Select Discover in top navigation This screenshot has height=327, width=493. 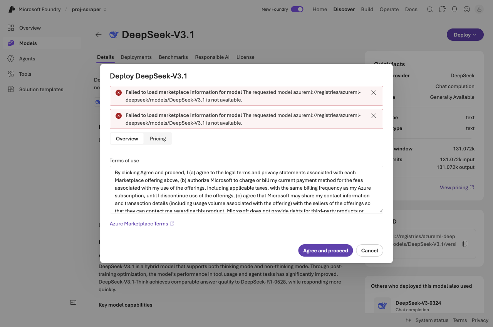[344, 9]
